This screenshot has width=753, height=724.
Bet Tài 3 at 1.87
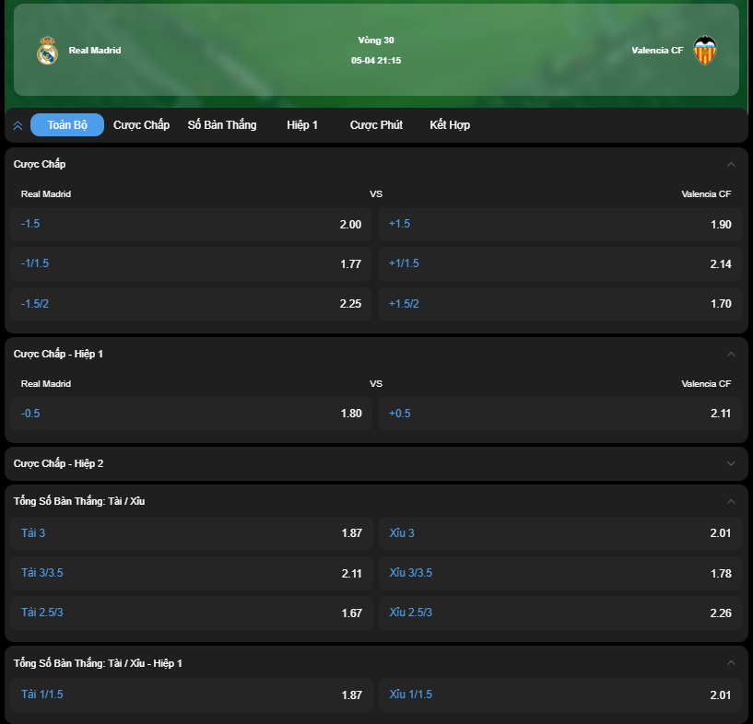coord(192,533)
